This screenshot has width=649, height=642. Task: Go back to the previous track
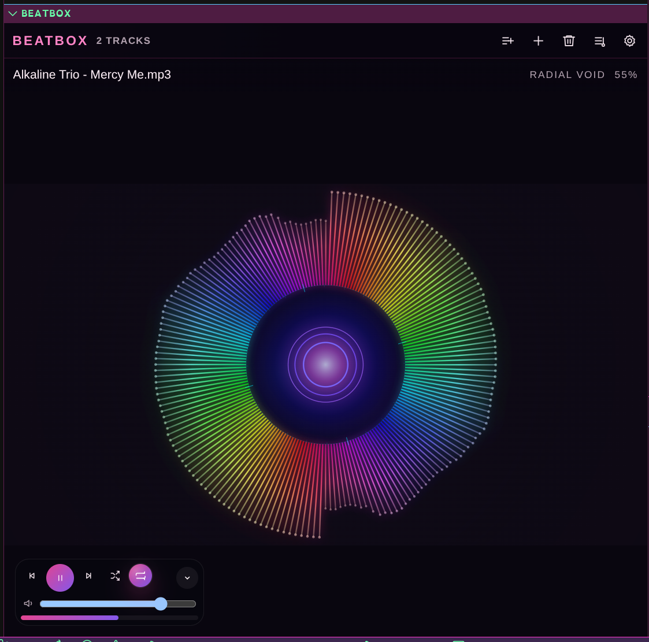point(32,576)
